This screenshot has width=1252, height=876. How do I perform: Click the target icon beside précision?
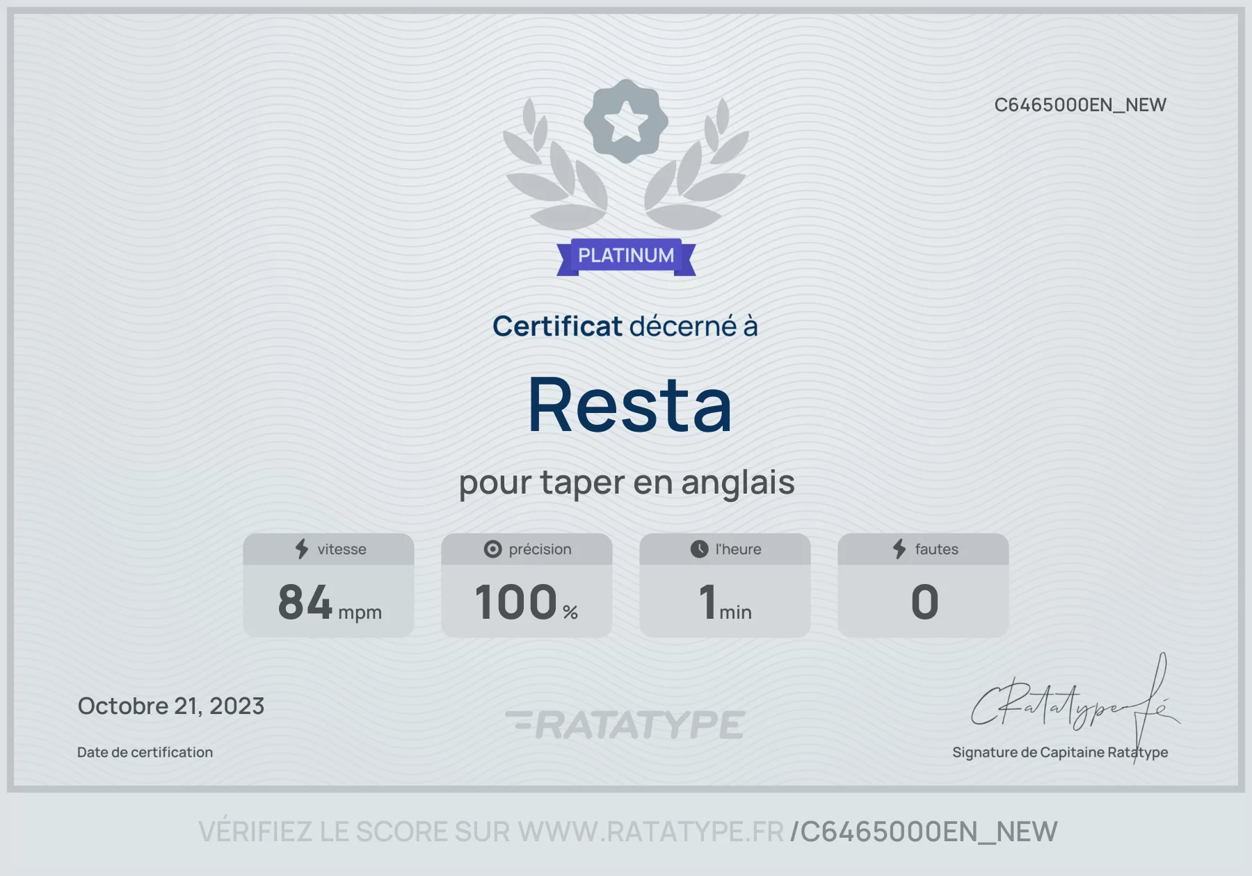492,549
